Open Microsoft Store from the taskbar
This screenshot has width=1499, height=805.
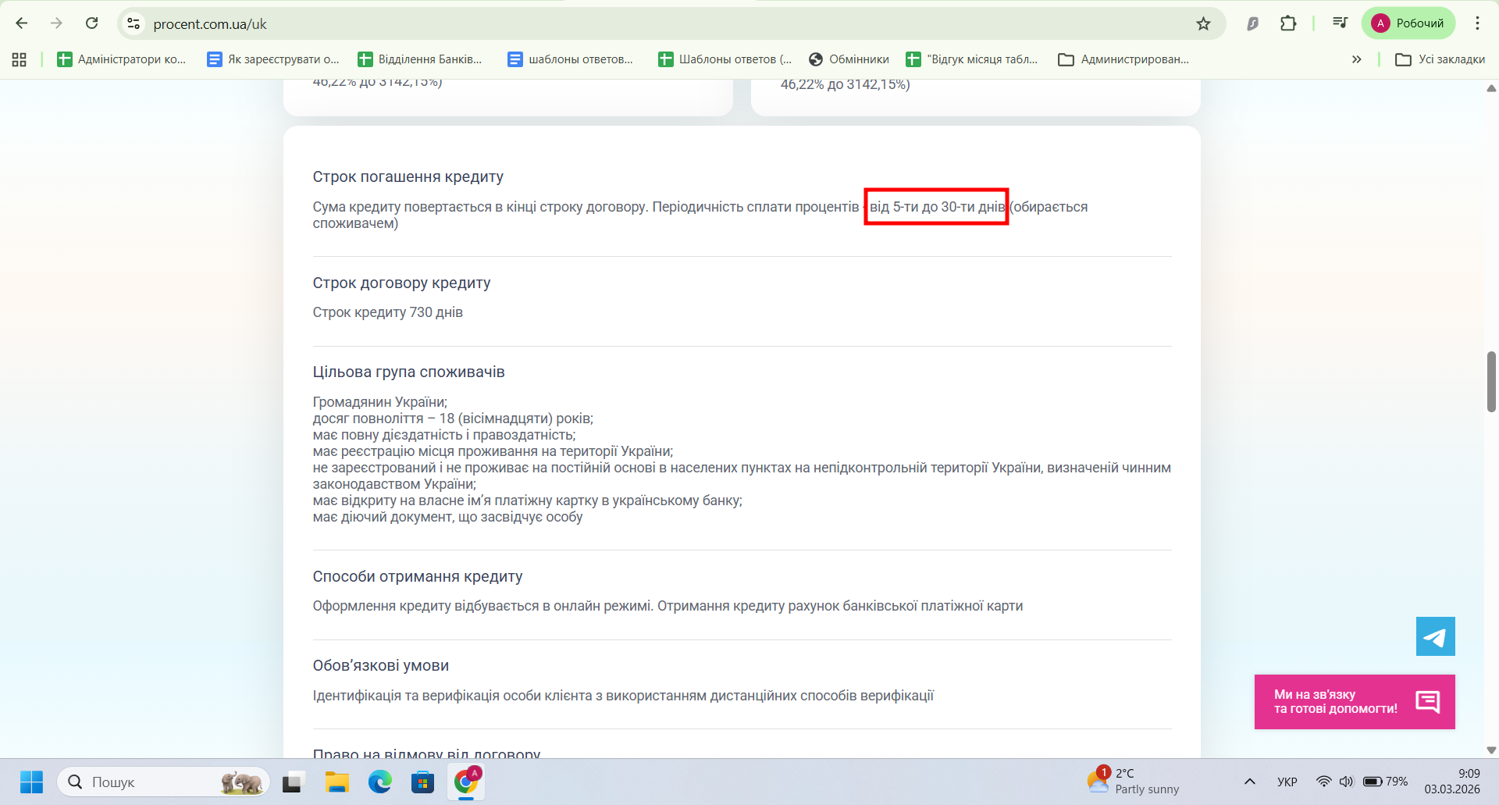(x=422, y=782)
